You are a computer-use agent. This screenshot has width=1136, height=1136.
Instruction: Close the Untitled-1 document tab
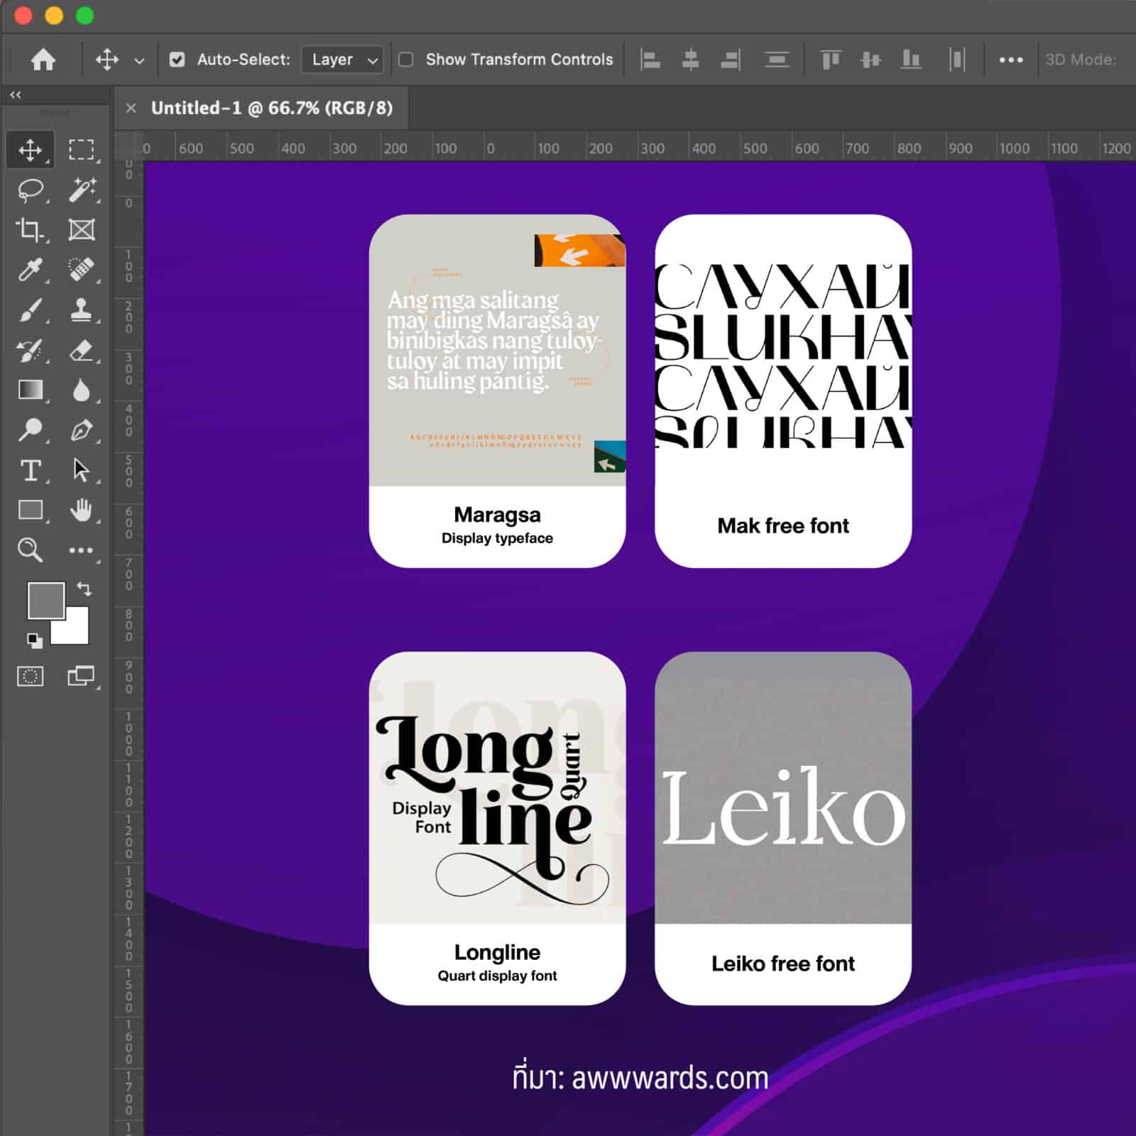pyautogui.click(x=131, y=108)
